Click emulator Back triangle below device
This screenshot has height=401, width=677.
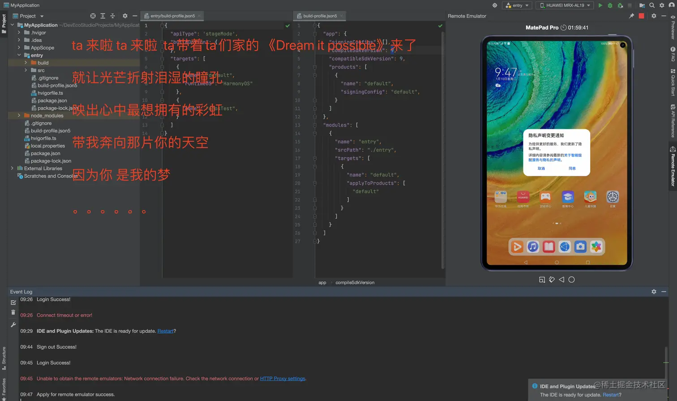pos(561,280)
